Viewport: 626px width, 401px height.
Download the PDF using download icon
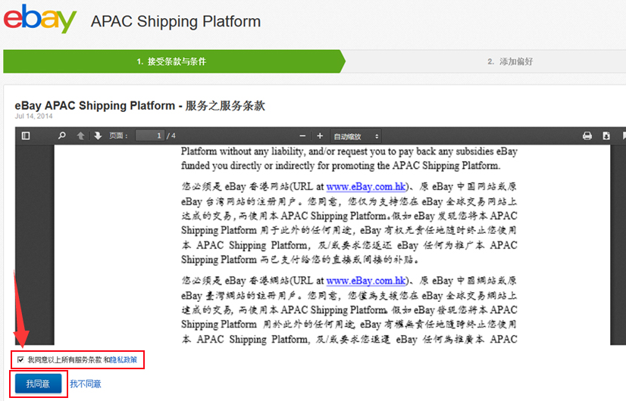[606, 135]
